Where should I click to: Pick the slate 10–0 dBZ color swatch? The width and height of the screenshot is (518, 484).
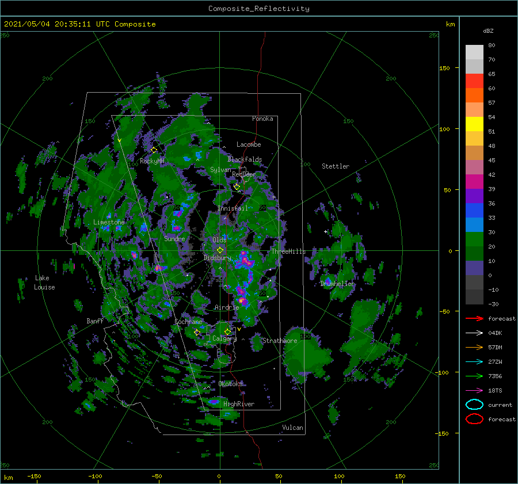point(474,268)
